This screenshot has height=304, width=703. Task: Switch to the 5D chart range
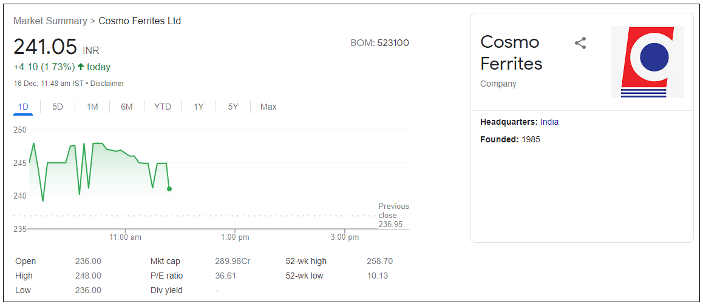[x=58, y=107]
